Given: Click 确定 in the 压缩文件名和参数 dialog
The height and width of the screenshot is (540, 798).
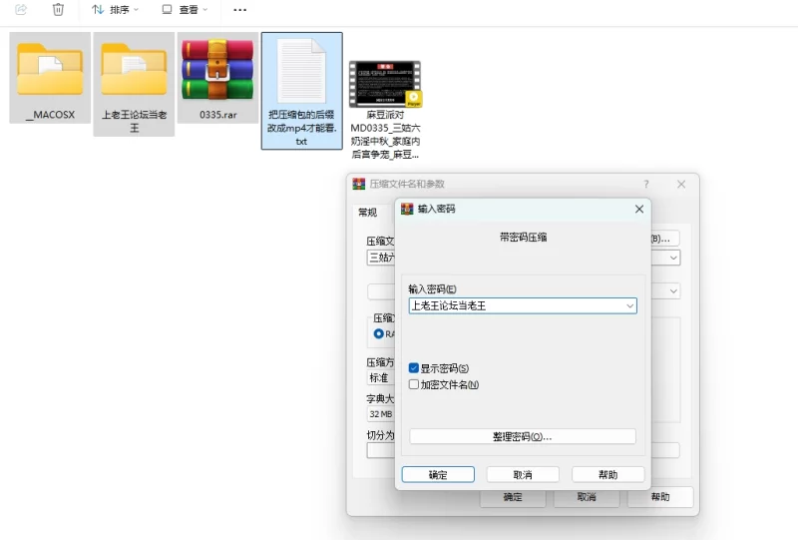Looking at the screenshot, I should click(x=513, y=497).
